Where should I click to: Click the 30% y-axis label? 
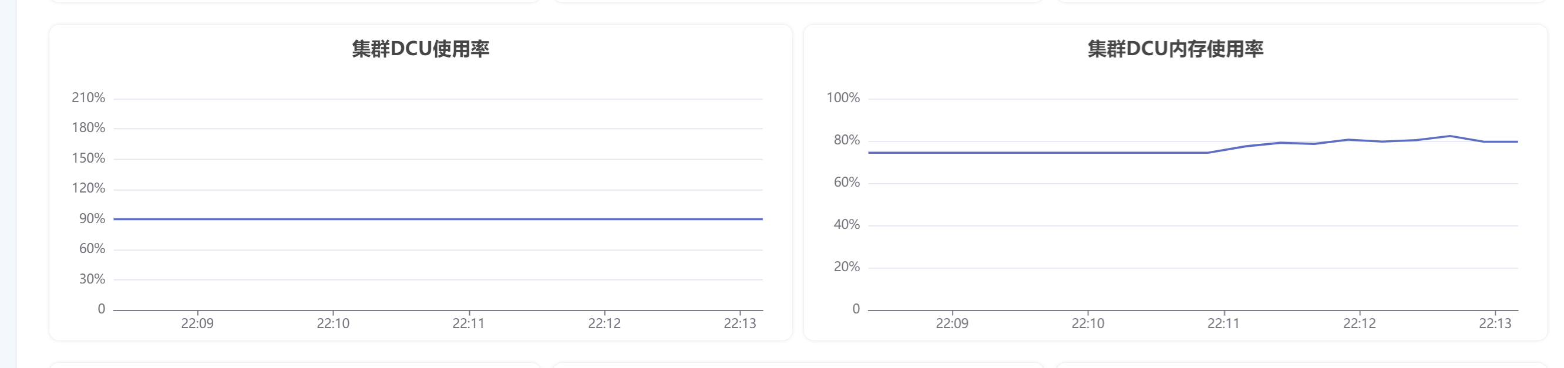[x=92, y=279]
